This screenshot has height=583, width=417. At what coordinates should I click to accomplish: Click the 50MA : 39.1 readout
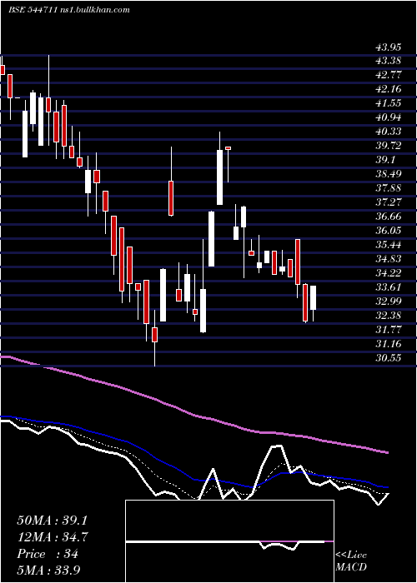[x=52, y=521]
